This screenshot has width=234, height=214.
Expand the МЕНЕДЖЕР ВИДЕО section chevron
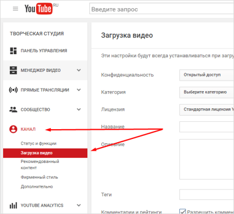click(79, 70)
